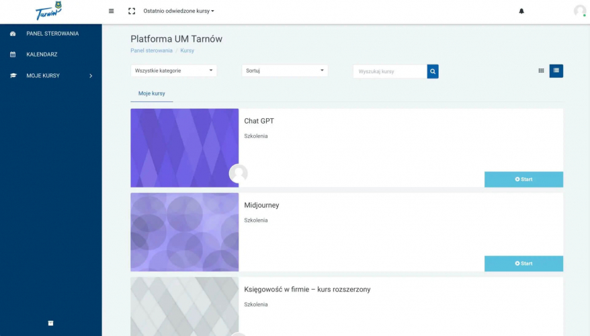Open the Sortuj dropdown

[x=285, y=71]
